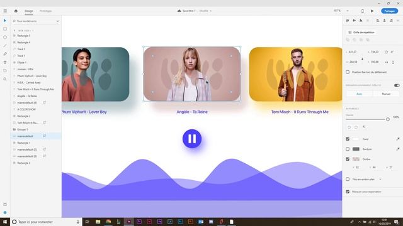Pick fill color with Fond eyedropper
This screenshot has height=226, width=403.
click(398, 139)
